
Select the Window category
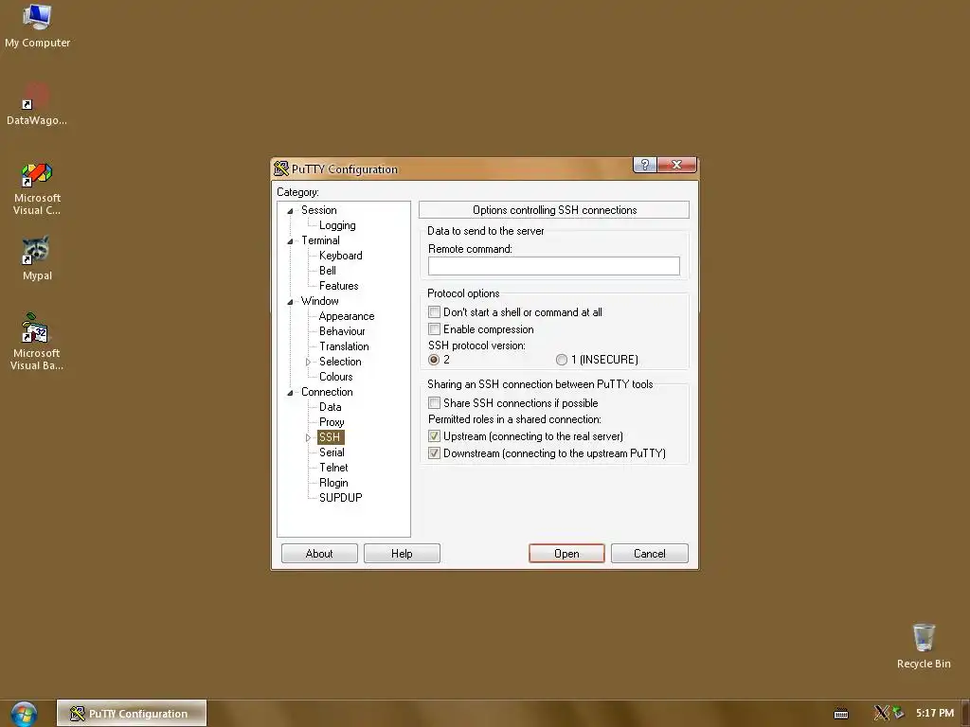(319, 301)
